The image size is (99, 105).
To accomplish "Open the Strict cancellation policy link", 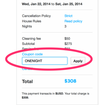I will [x=68, y=16].
